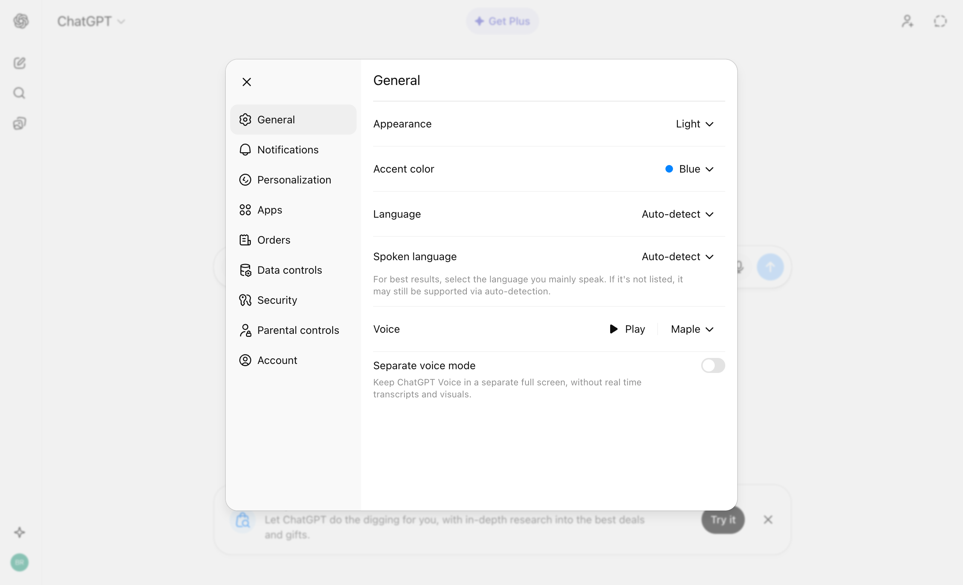Open the Spoken language dropdown

click(678, 256)
